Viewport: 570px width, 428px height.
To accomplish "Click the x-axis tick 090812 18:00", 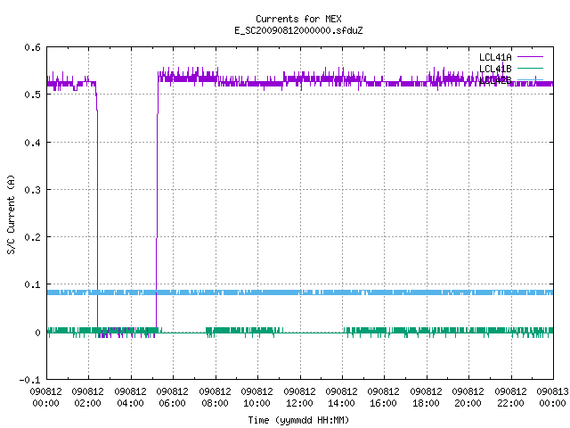I will tap(426, 398).
